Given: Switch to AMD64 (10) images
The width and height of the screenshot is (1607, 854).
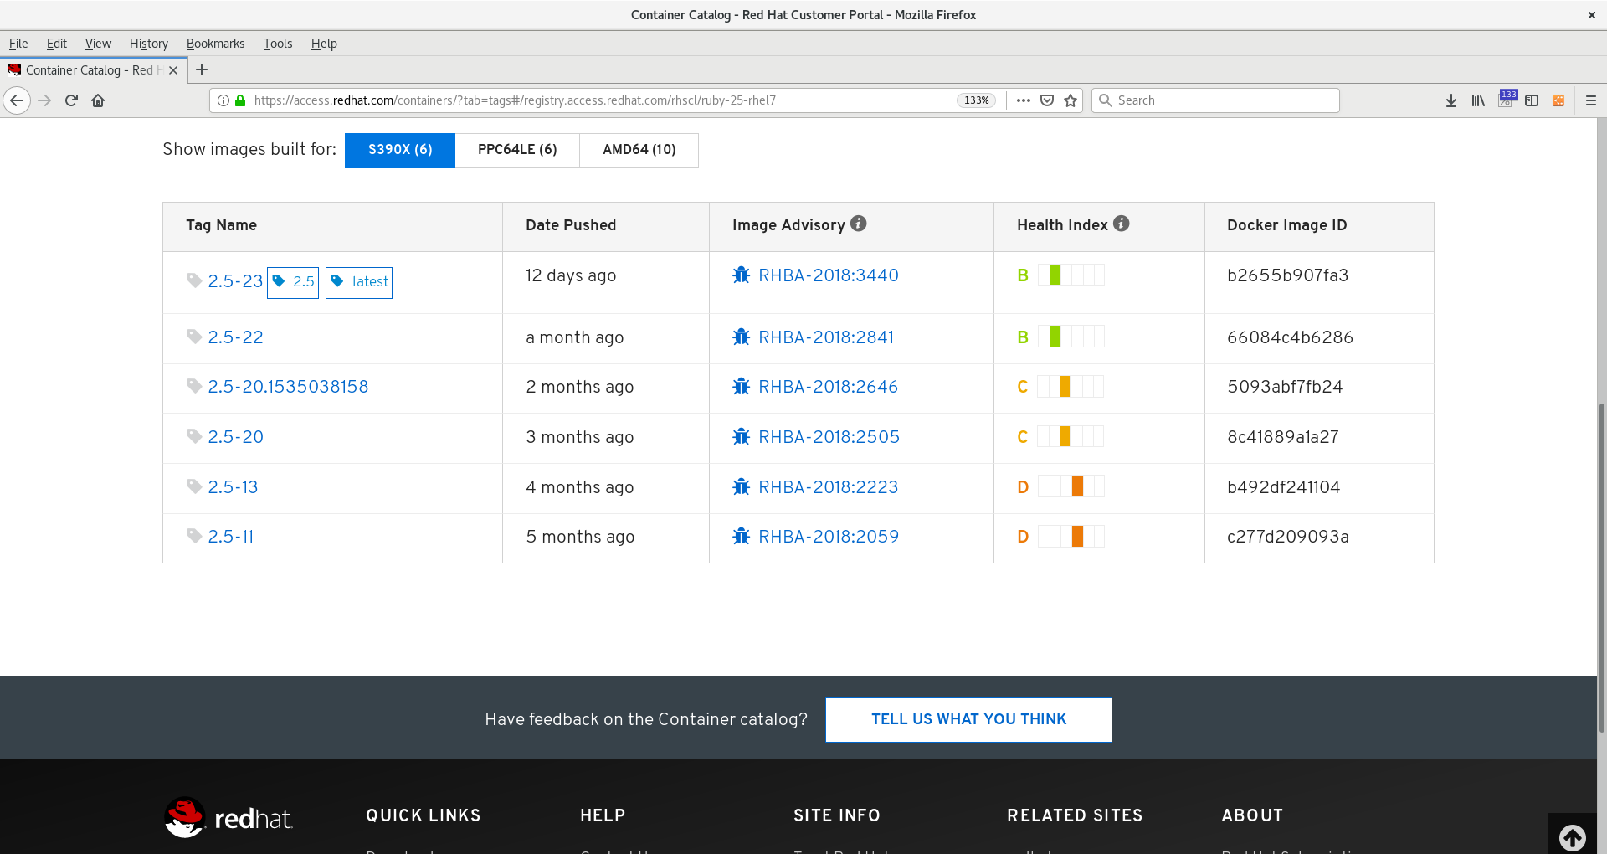Looking at the screenshot, I should [639, 150].
